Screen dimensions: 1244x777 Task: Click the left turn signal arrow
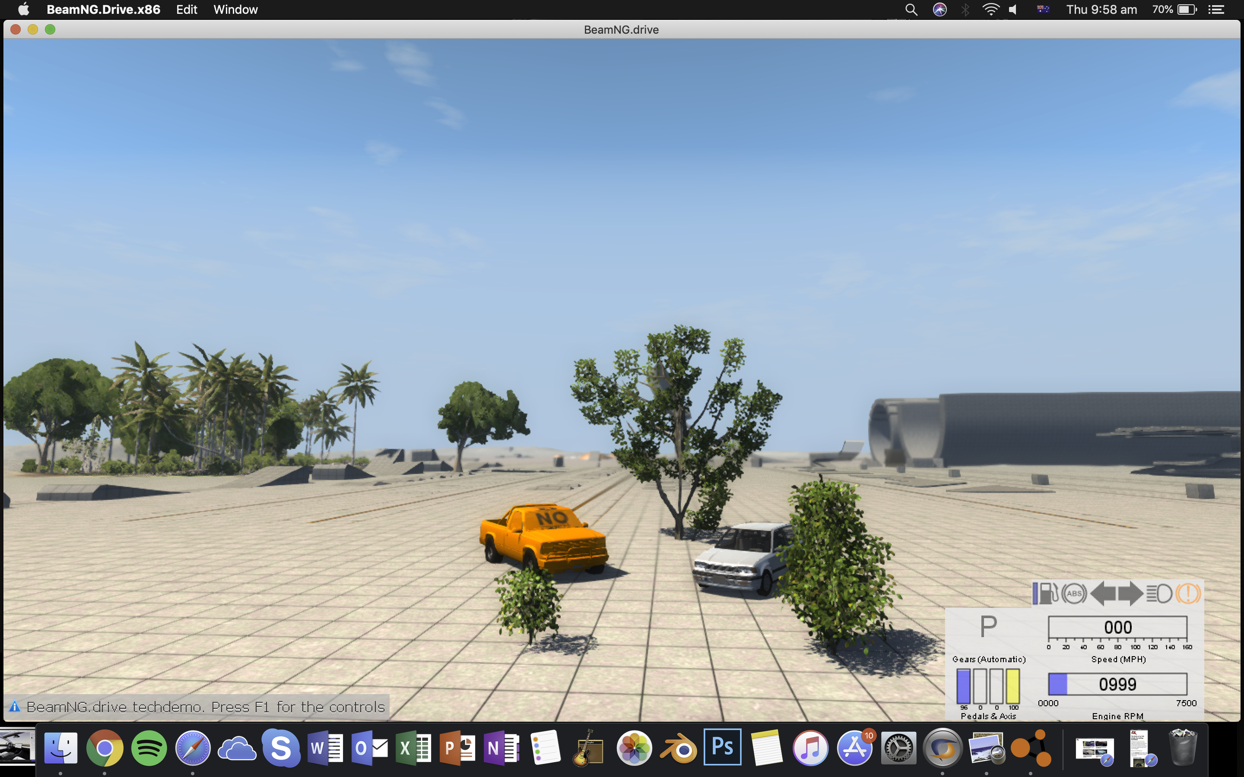tap(1103, 594)
